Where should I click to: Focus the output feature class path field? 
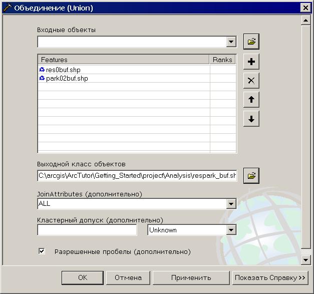(137, 176)
